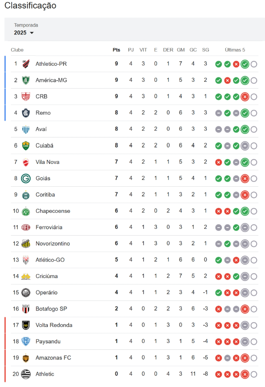Select the Paysandu club crest

(x=26, y=341)
